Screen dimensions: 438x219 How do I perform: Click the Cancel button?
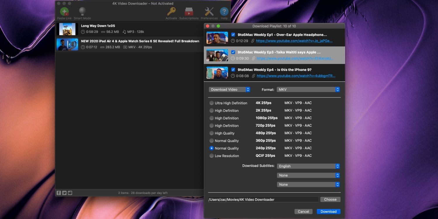[x=303, y=212]
